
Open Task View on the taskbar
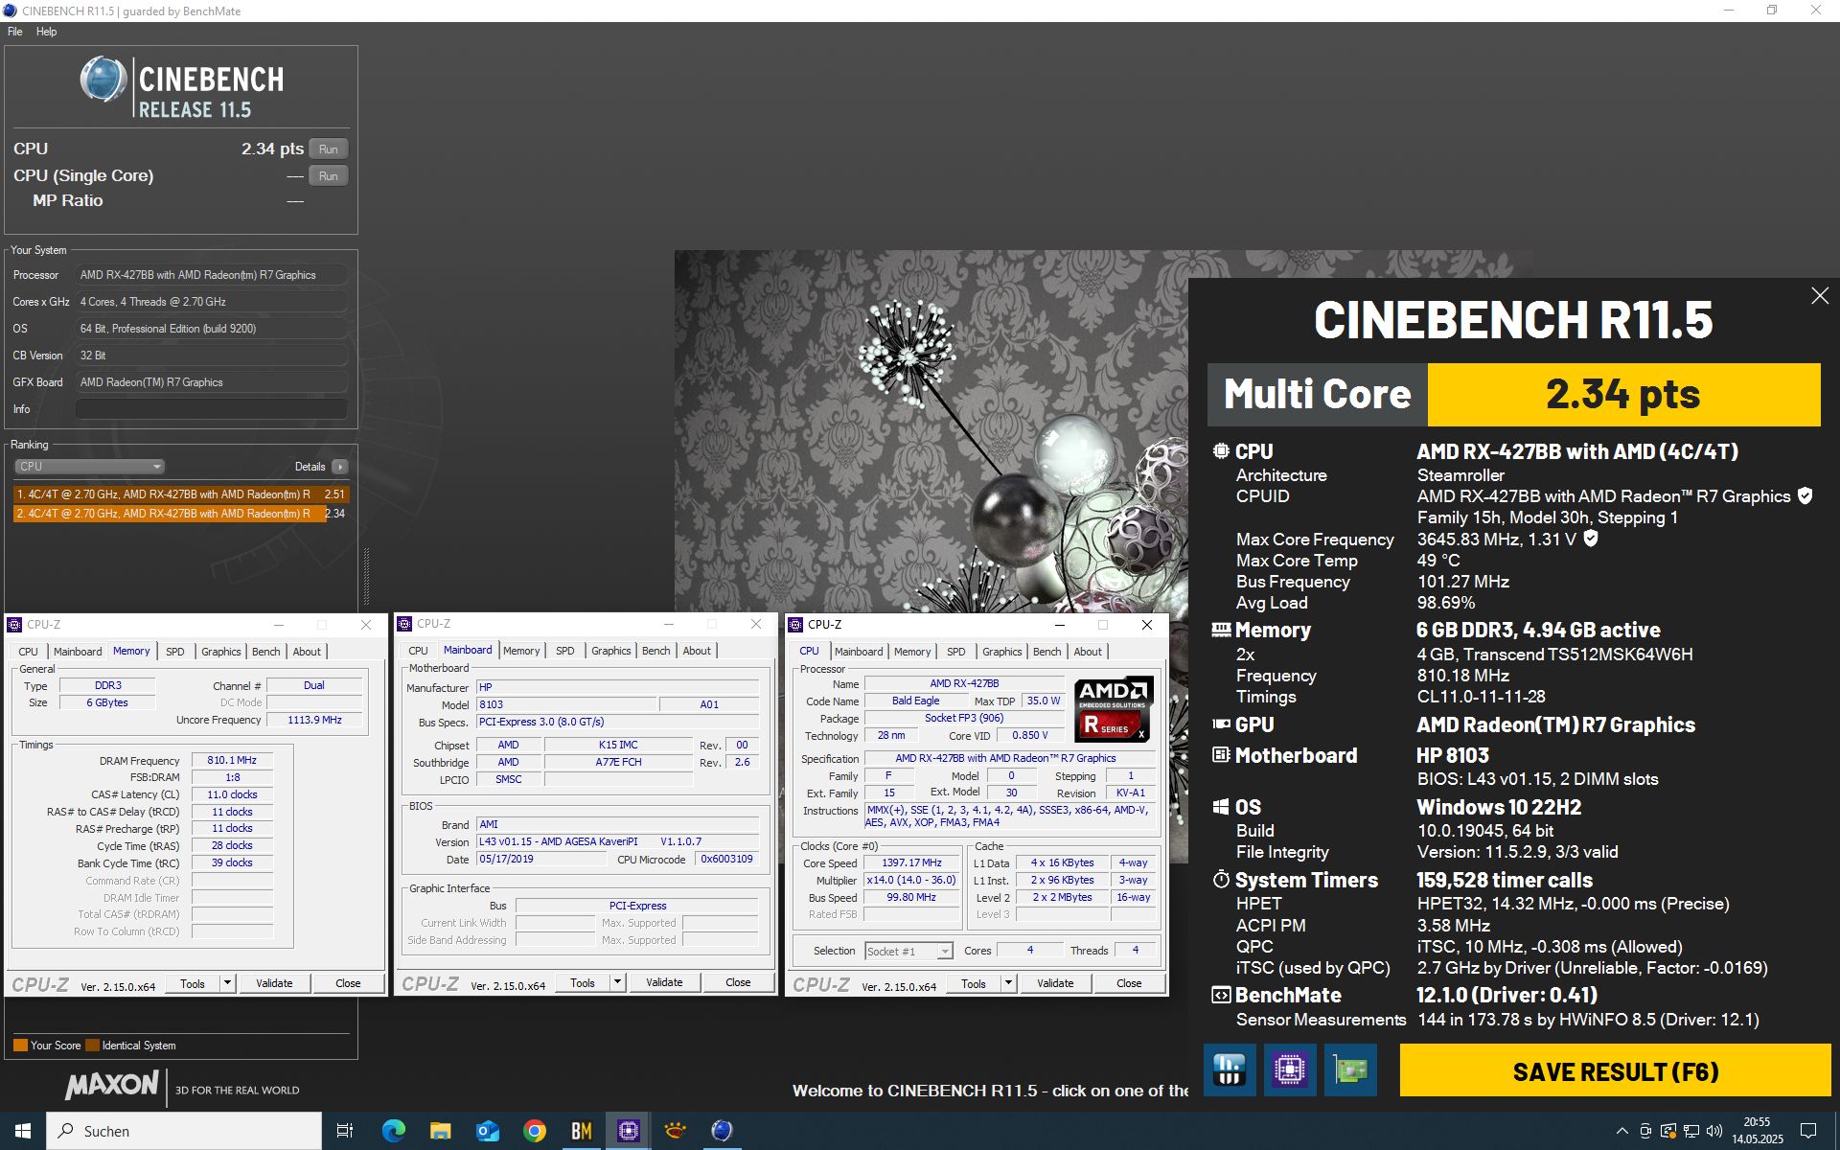point(345,1131)
